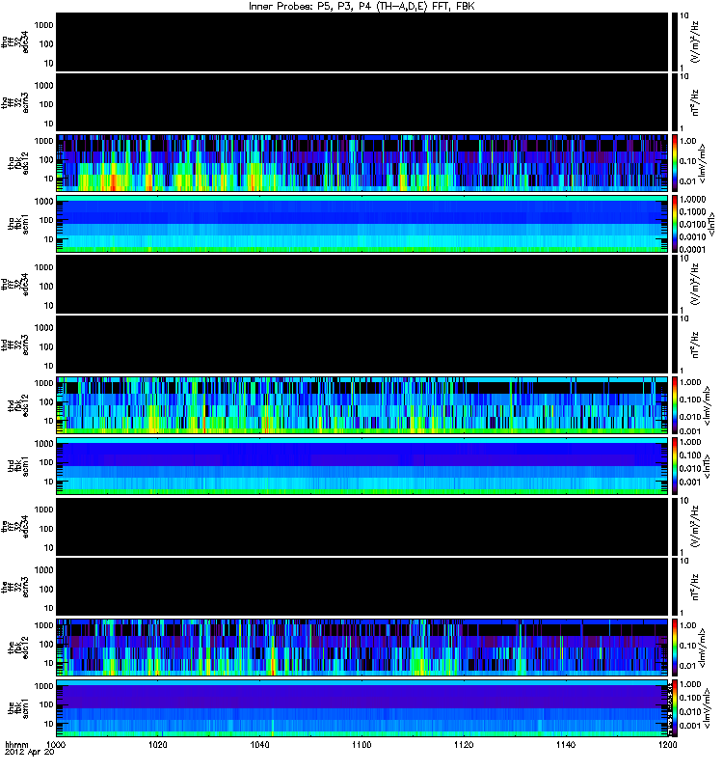
Task: Click the the fbk scm1 spectrogram panel
Action: [x=362, y=708]
